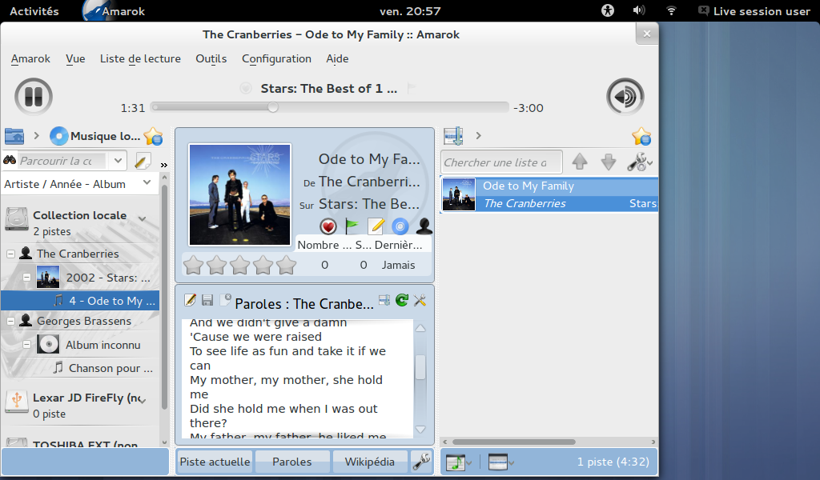Rate the track four stars
This screenshot has width=820, height=480.
tap(263, 266)
